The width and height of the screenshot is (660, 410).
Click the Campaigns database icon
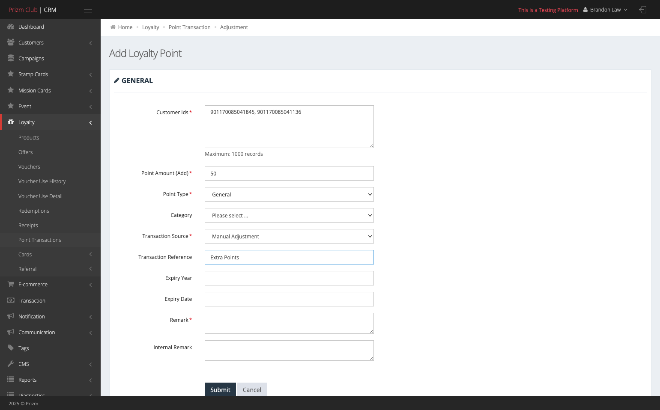click(x=11, y=58)
